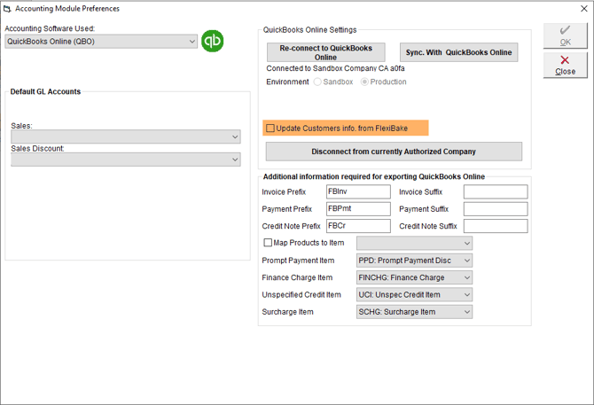This screenshot has width=594, height=405.
Task: Click the Credit Note Prefix field
Action: pos(358,226)
